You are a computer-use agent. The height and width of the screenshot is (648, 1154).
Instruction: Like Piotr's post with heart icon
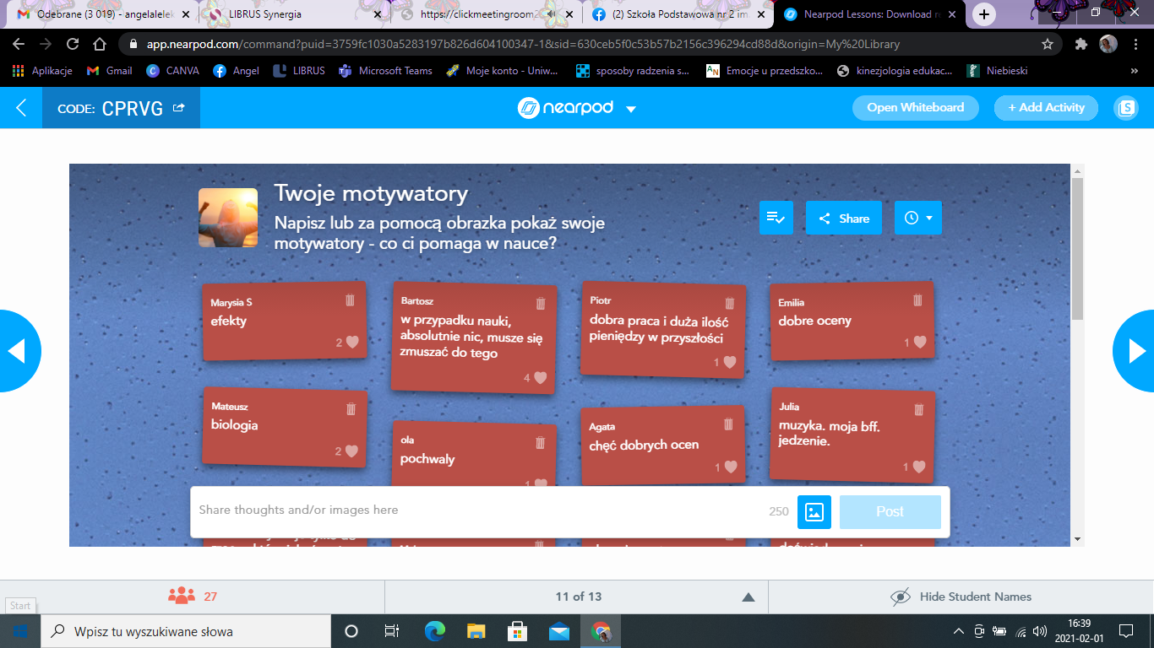(x=730, y=362)
